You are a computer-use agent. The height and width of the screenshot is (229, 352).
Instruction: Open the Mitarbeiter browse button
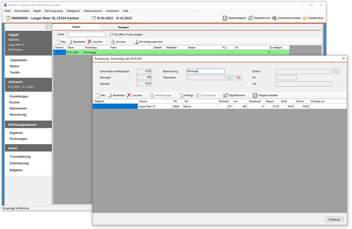(x=230, y=78)
